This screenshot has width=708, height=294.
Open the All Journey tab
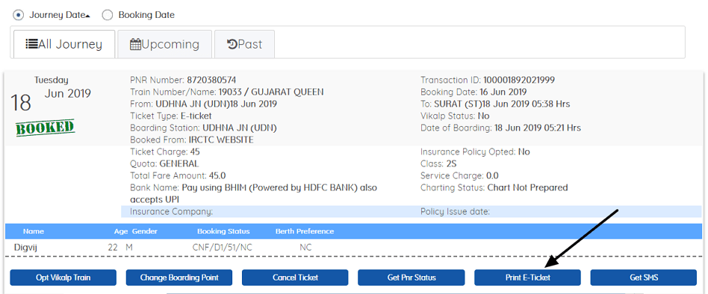pos(64,44)
